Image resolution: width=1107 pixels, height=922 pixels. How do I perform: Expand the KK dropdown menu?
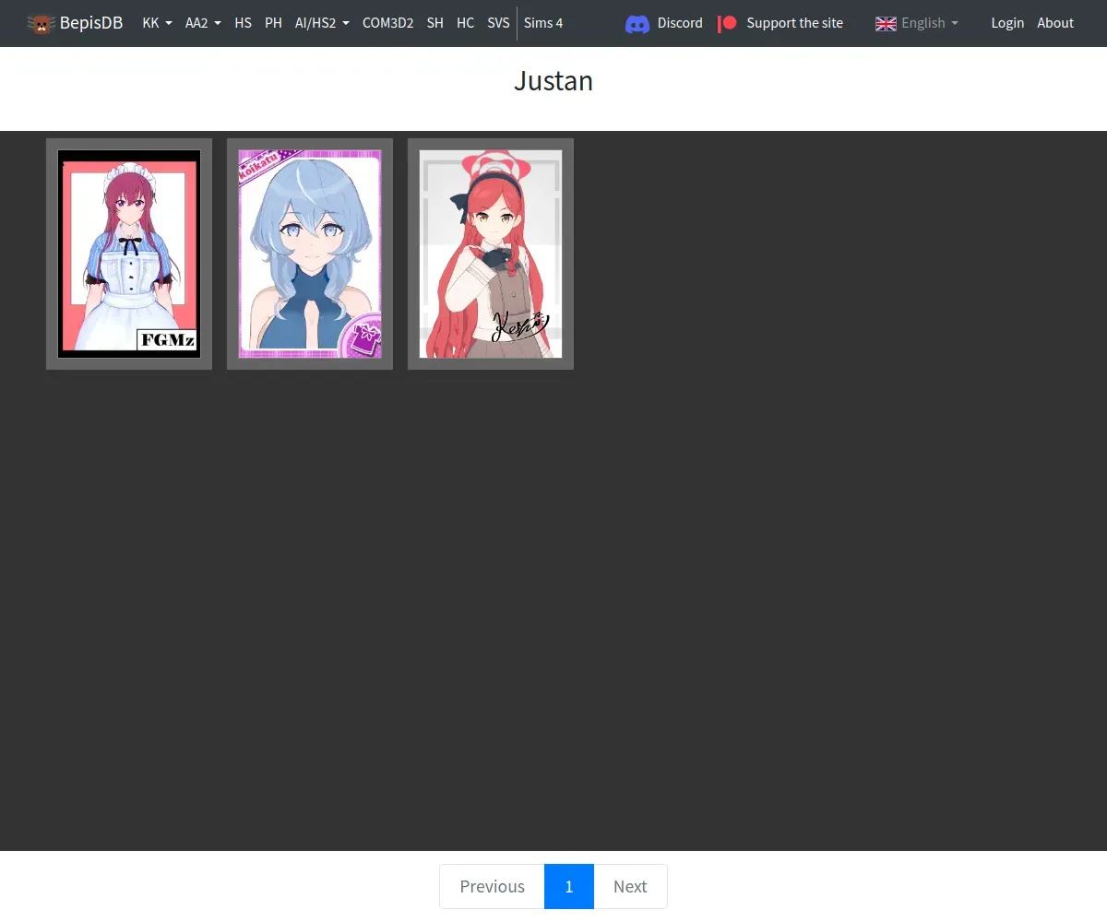tap(158, 23)
